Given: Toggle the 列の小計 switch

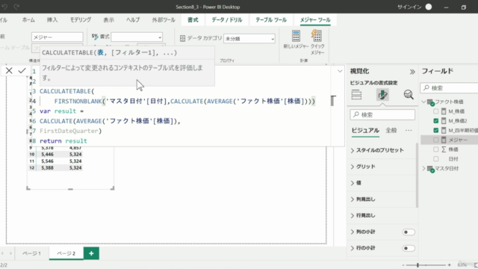Looking at the screenshot, I should pos(409,232).
